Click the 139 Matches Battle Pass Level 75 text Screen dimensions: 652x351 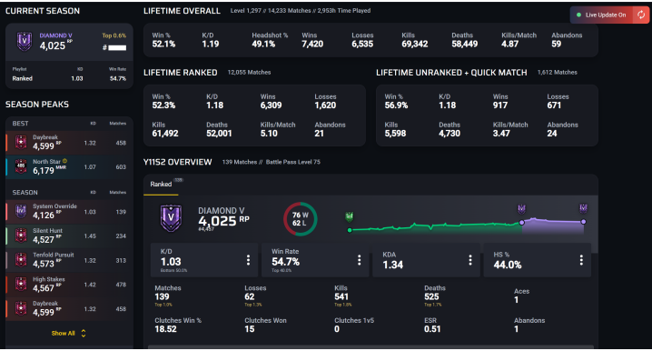(272, 162)
